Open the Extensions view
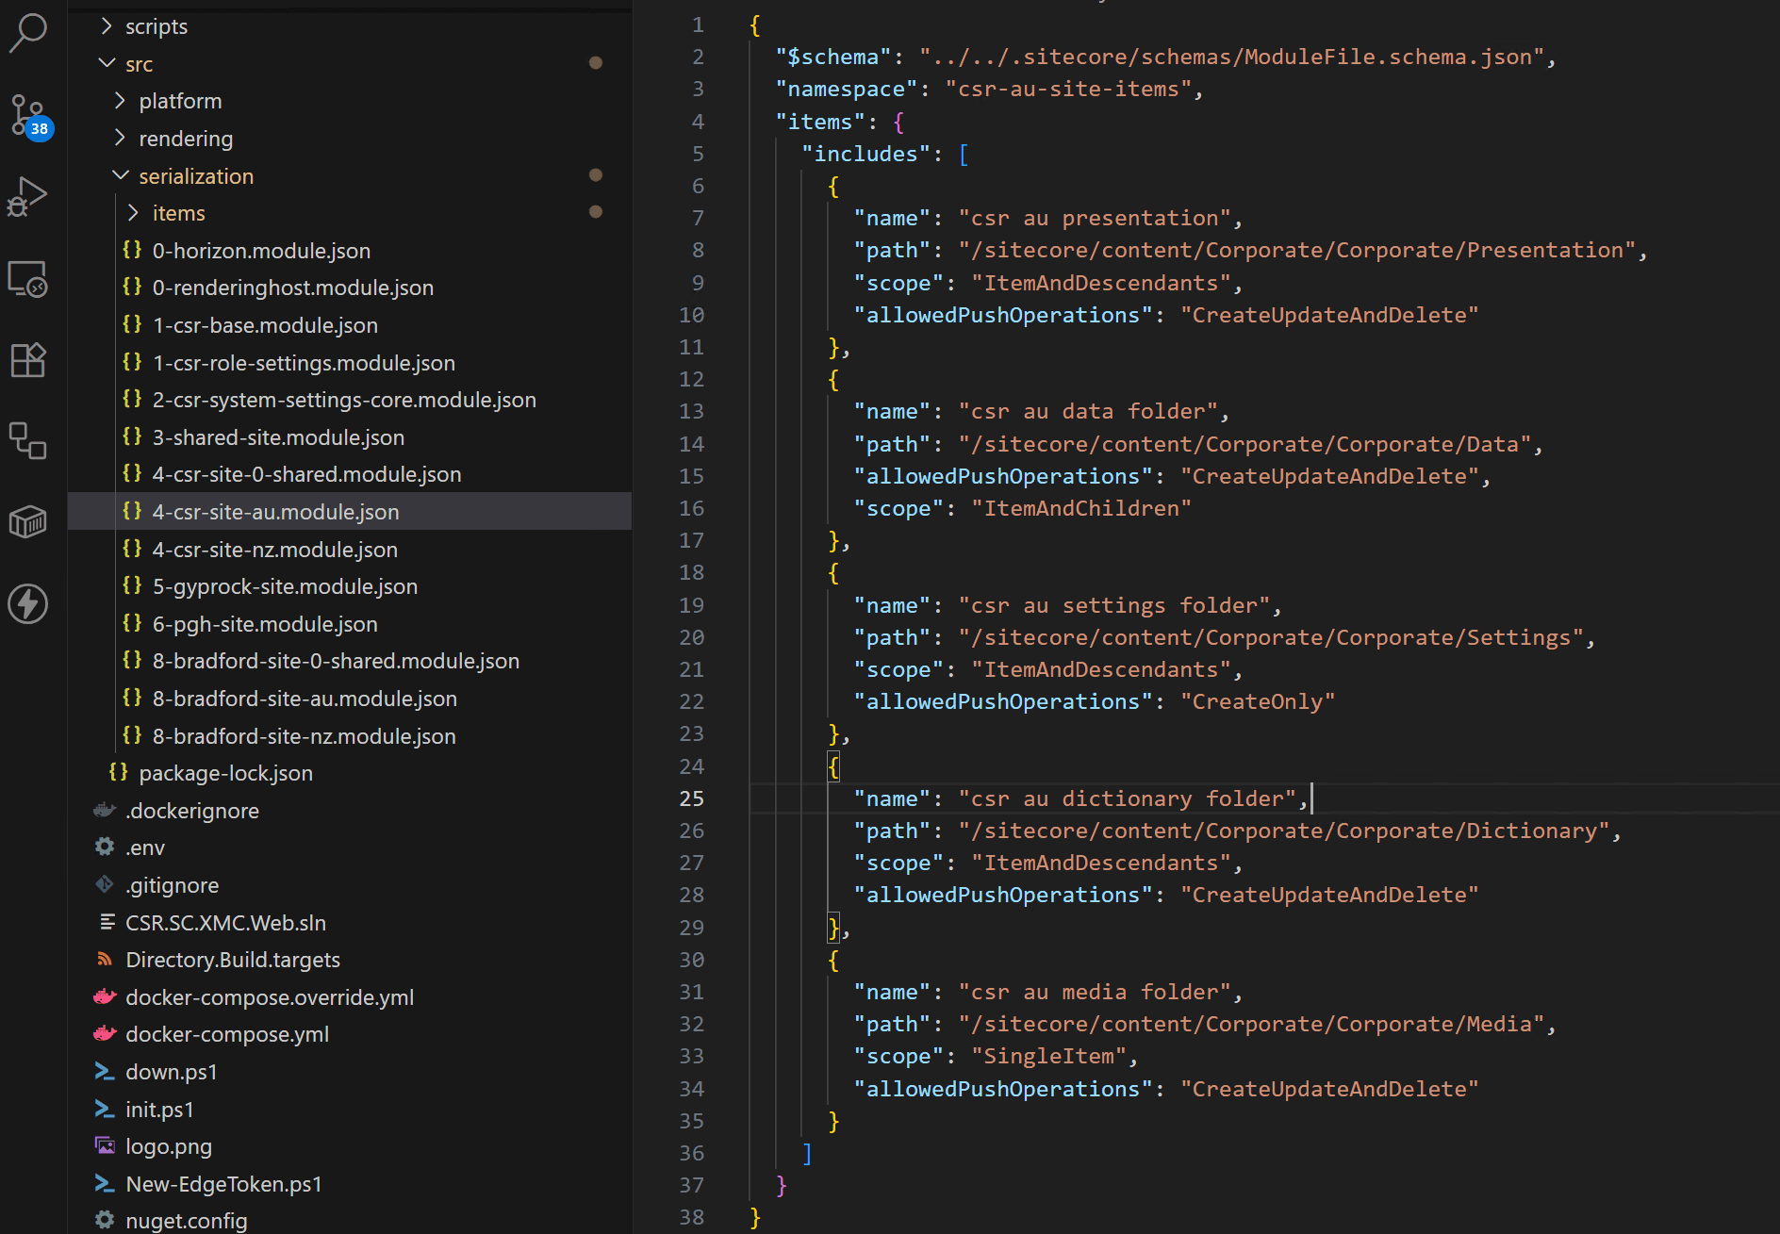This screenshot has height=1234, width=1780. (28, 360)
